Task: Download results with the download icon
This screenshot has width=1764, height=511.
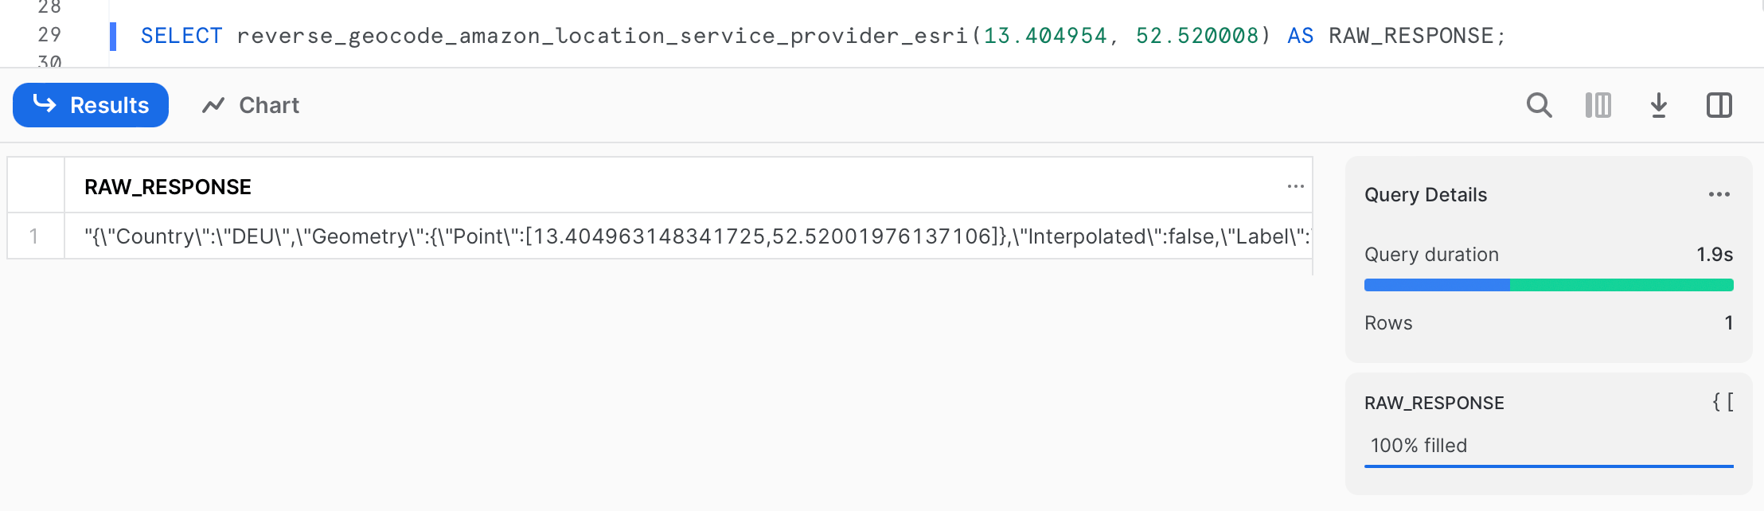Action: pos(1659,105)
